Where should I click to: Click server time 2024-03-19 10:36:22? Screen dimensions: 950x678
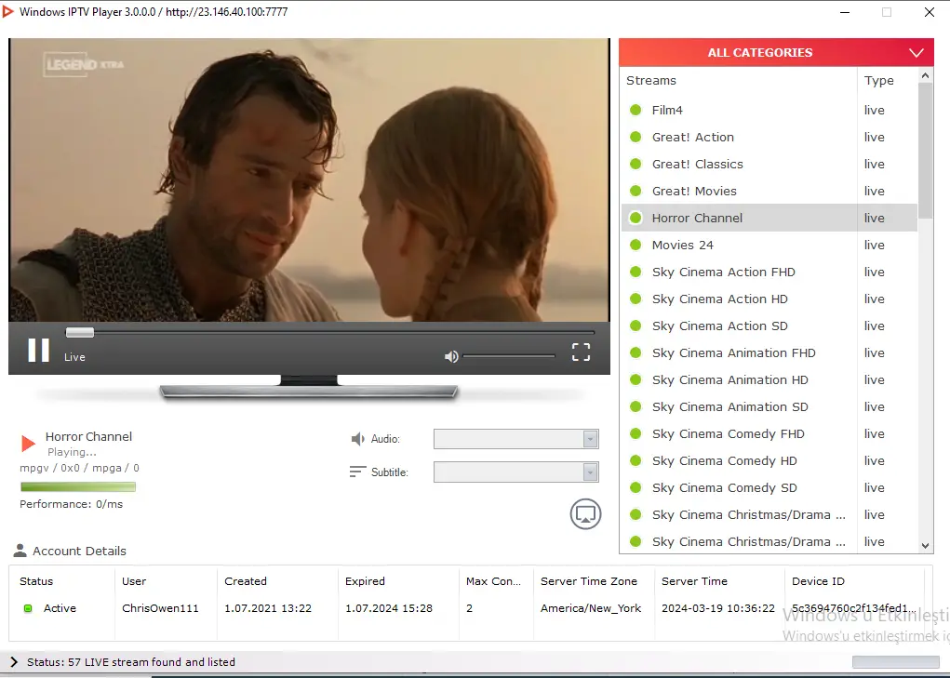pos(718,608)
